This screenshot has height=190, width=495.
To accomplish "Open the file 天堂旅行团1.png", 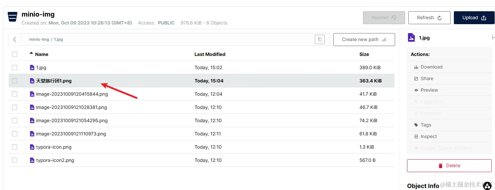I will 54,81.
